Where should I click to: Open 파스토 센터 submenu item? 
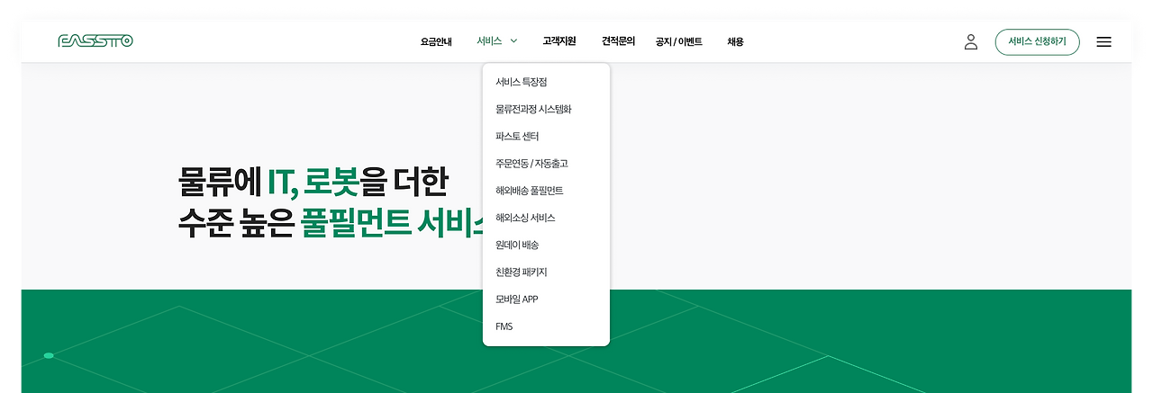pyautogui.click(x=517, y=136)
